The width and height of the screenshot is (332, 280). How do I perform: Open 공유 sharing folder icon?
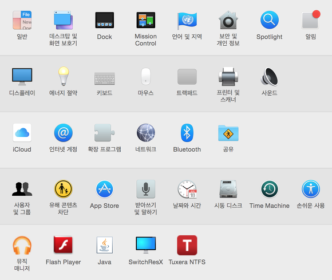[228, 133]
